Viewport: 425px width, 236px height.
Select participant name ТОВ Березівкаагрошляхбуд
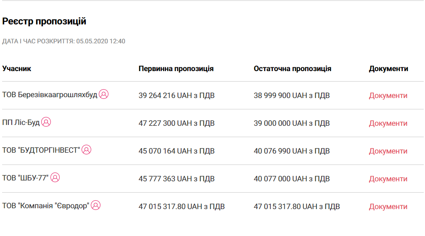[x=50, y=95]
